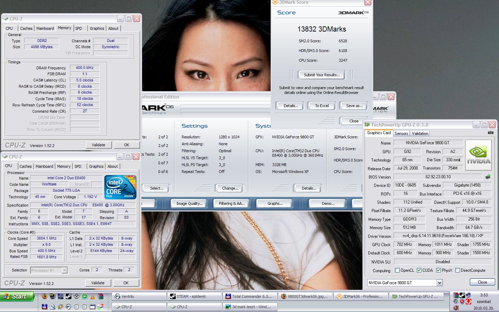Click Save as button in 3DMark Score
Screen dimensions: 499x312
(354, 106)
